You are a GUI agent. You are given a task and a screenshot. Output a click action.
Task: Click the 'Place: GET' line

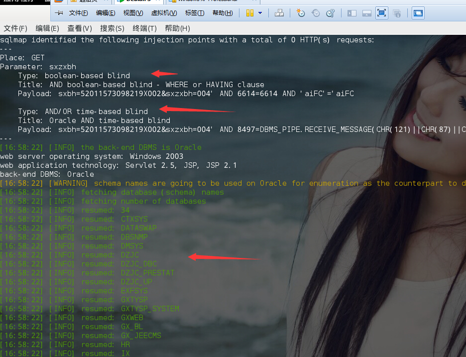(22, 58)
